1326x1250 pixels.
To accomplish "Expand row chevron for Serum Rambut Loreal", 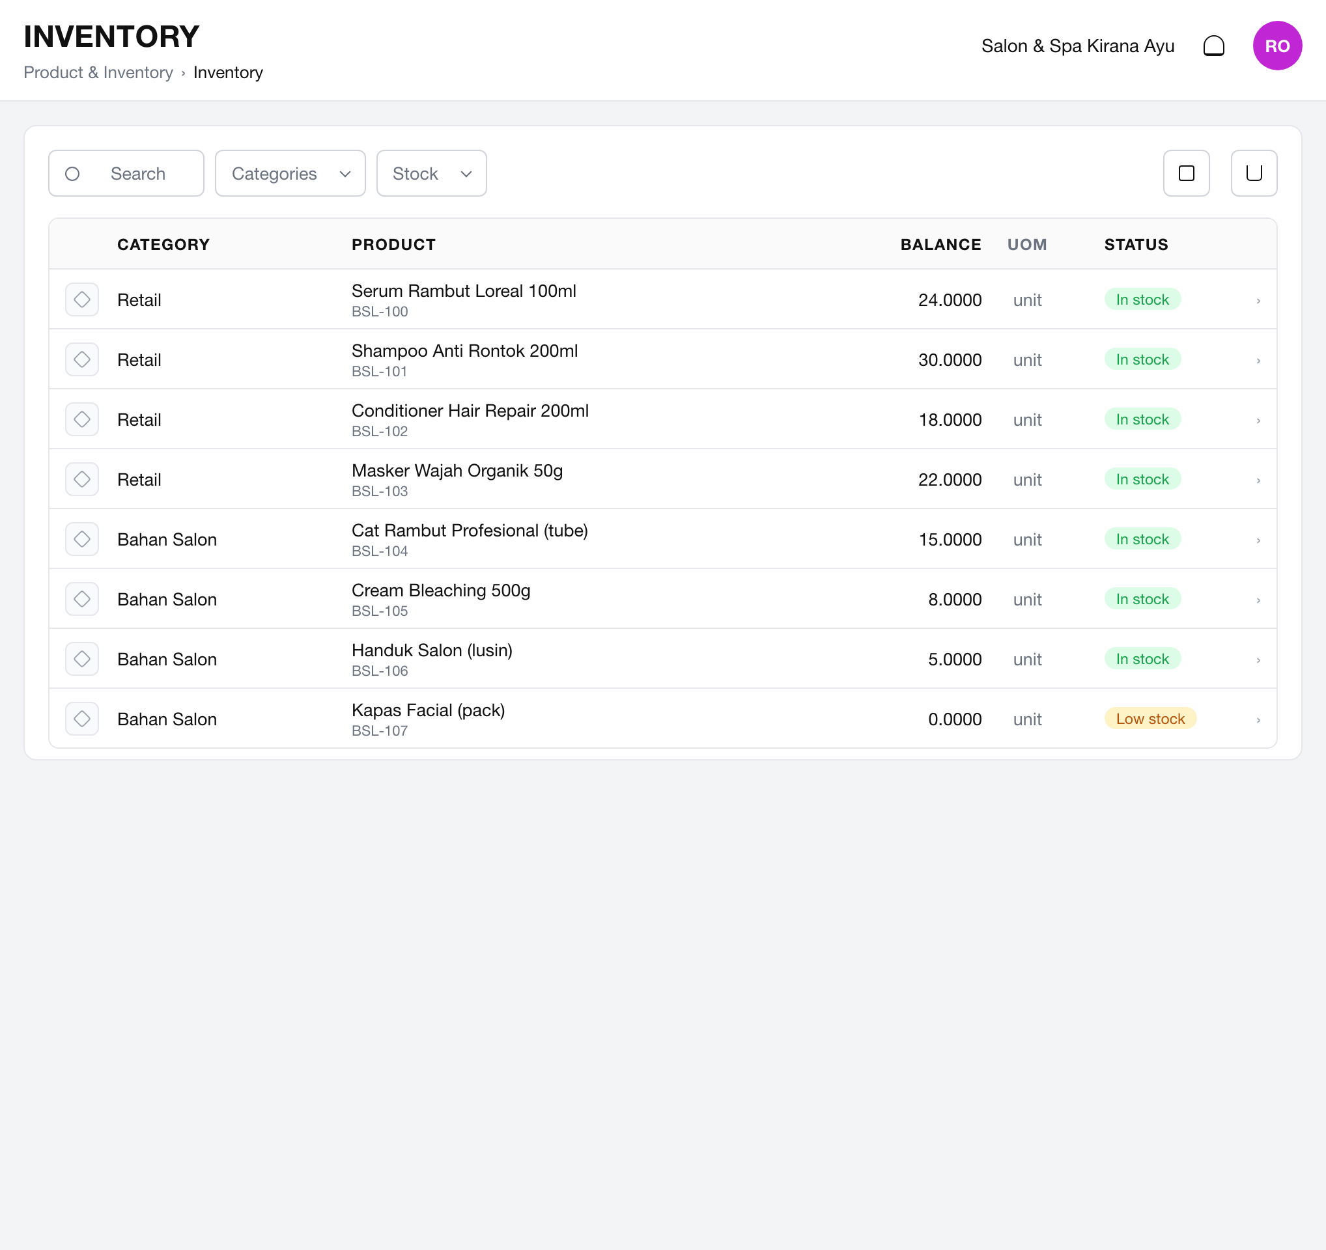I will (1258, 301).
